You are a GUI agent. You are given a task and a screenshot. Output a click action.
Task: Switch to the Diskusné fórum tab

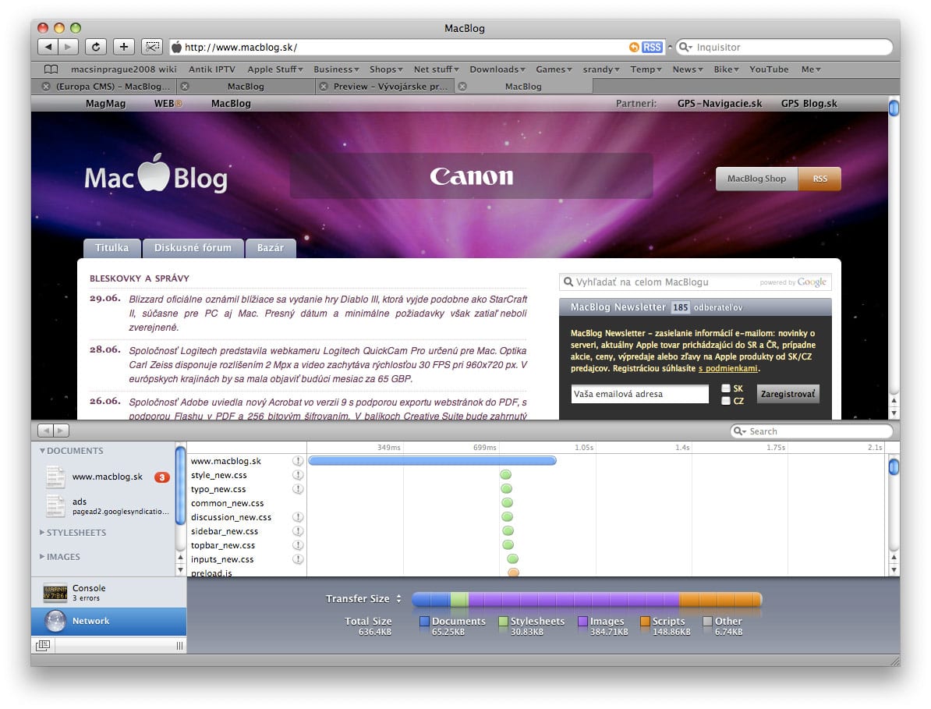[193, 248]
